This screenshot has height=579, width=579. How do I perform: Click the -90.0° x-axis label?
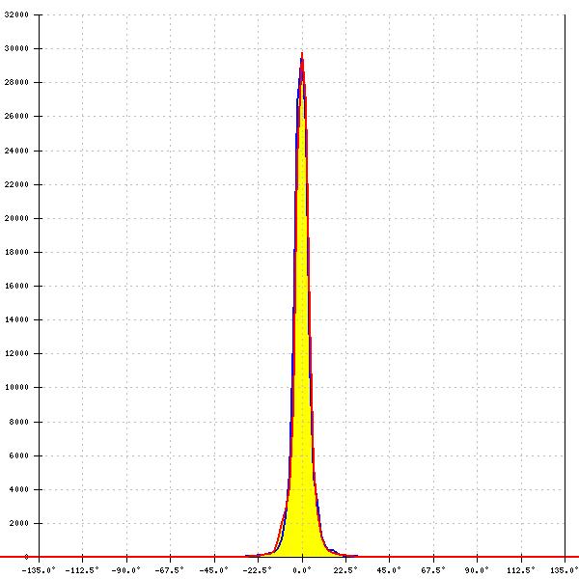[125, 570]
